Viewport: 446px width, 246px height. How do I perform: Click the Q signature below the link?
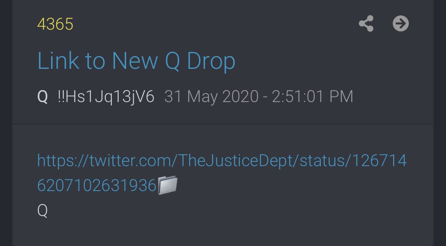tap(42, 210)
